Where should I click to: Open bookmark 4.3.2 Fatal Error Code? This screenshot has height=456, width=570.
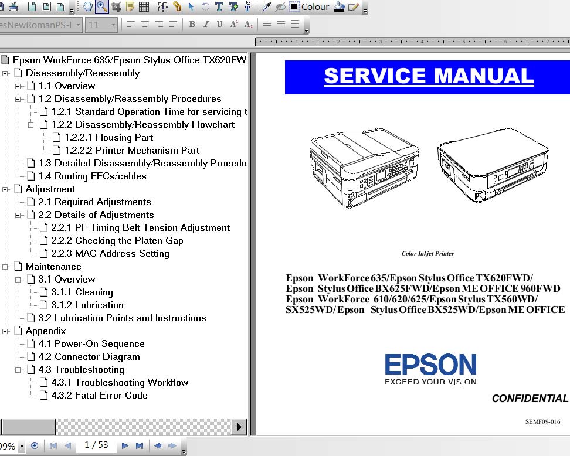(99, 395)
